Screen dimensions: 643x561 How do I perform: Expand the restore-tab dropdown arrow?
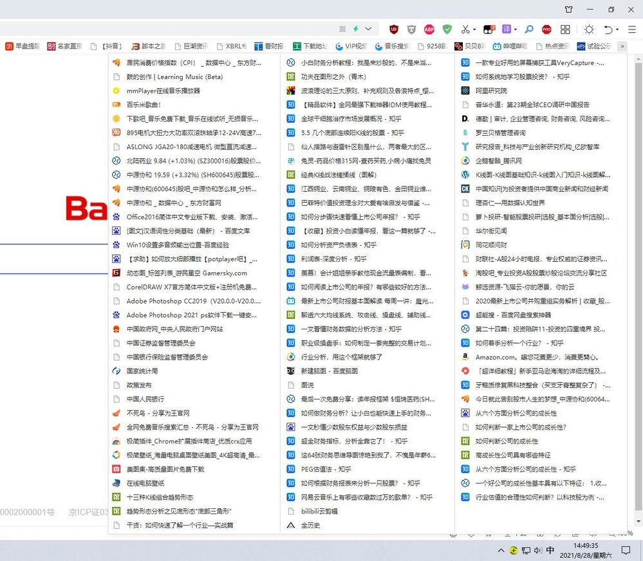[617, 30]
